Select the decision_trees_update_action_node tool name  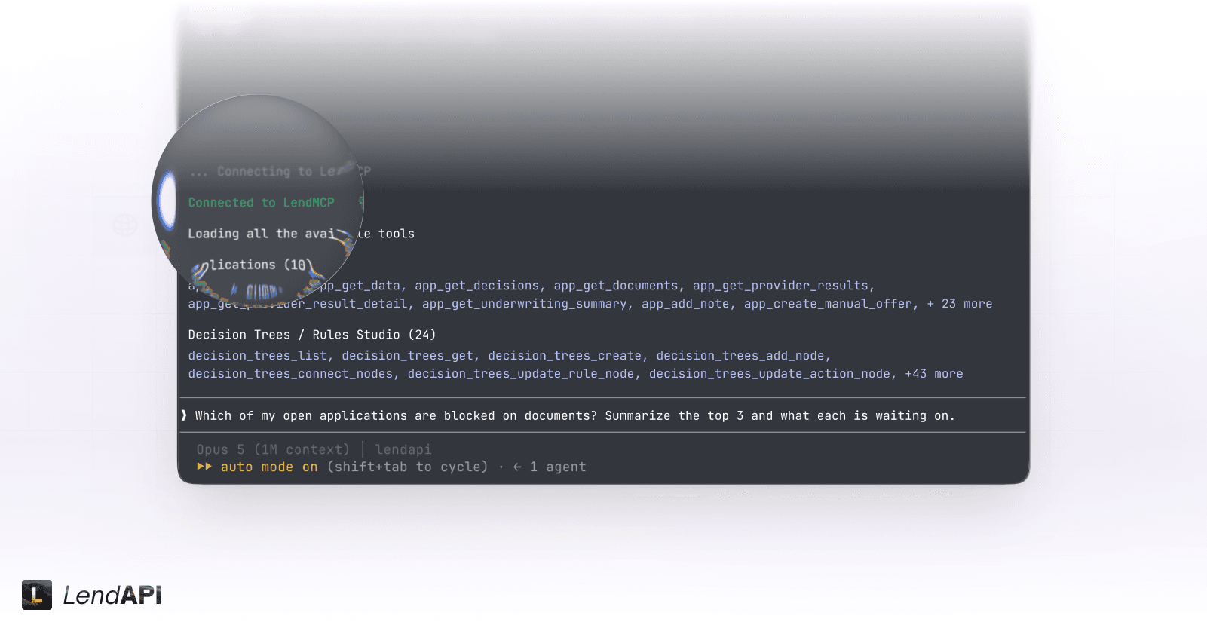point(770,374)
